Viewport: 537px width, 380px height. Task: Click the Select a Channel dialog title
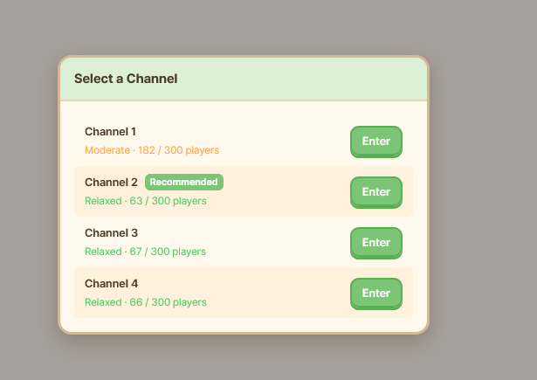click(x=126, y=79)
